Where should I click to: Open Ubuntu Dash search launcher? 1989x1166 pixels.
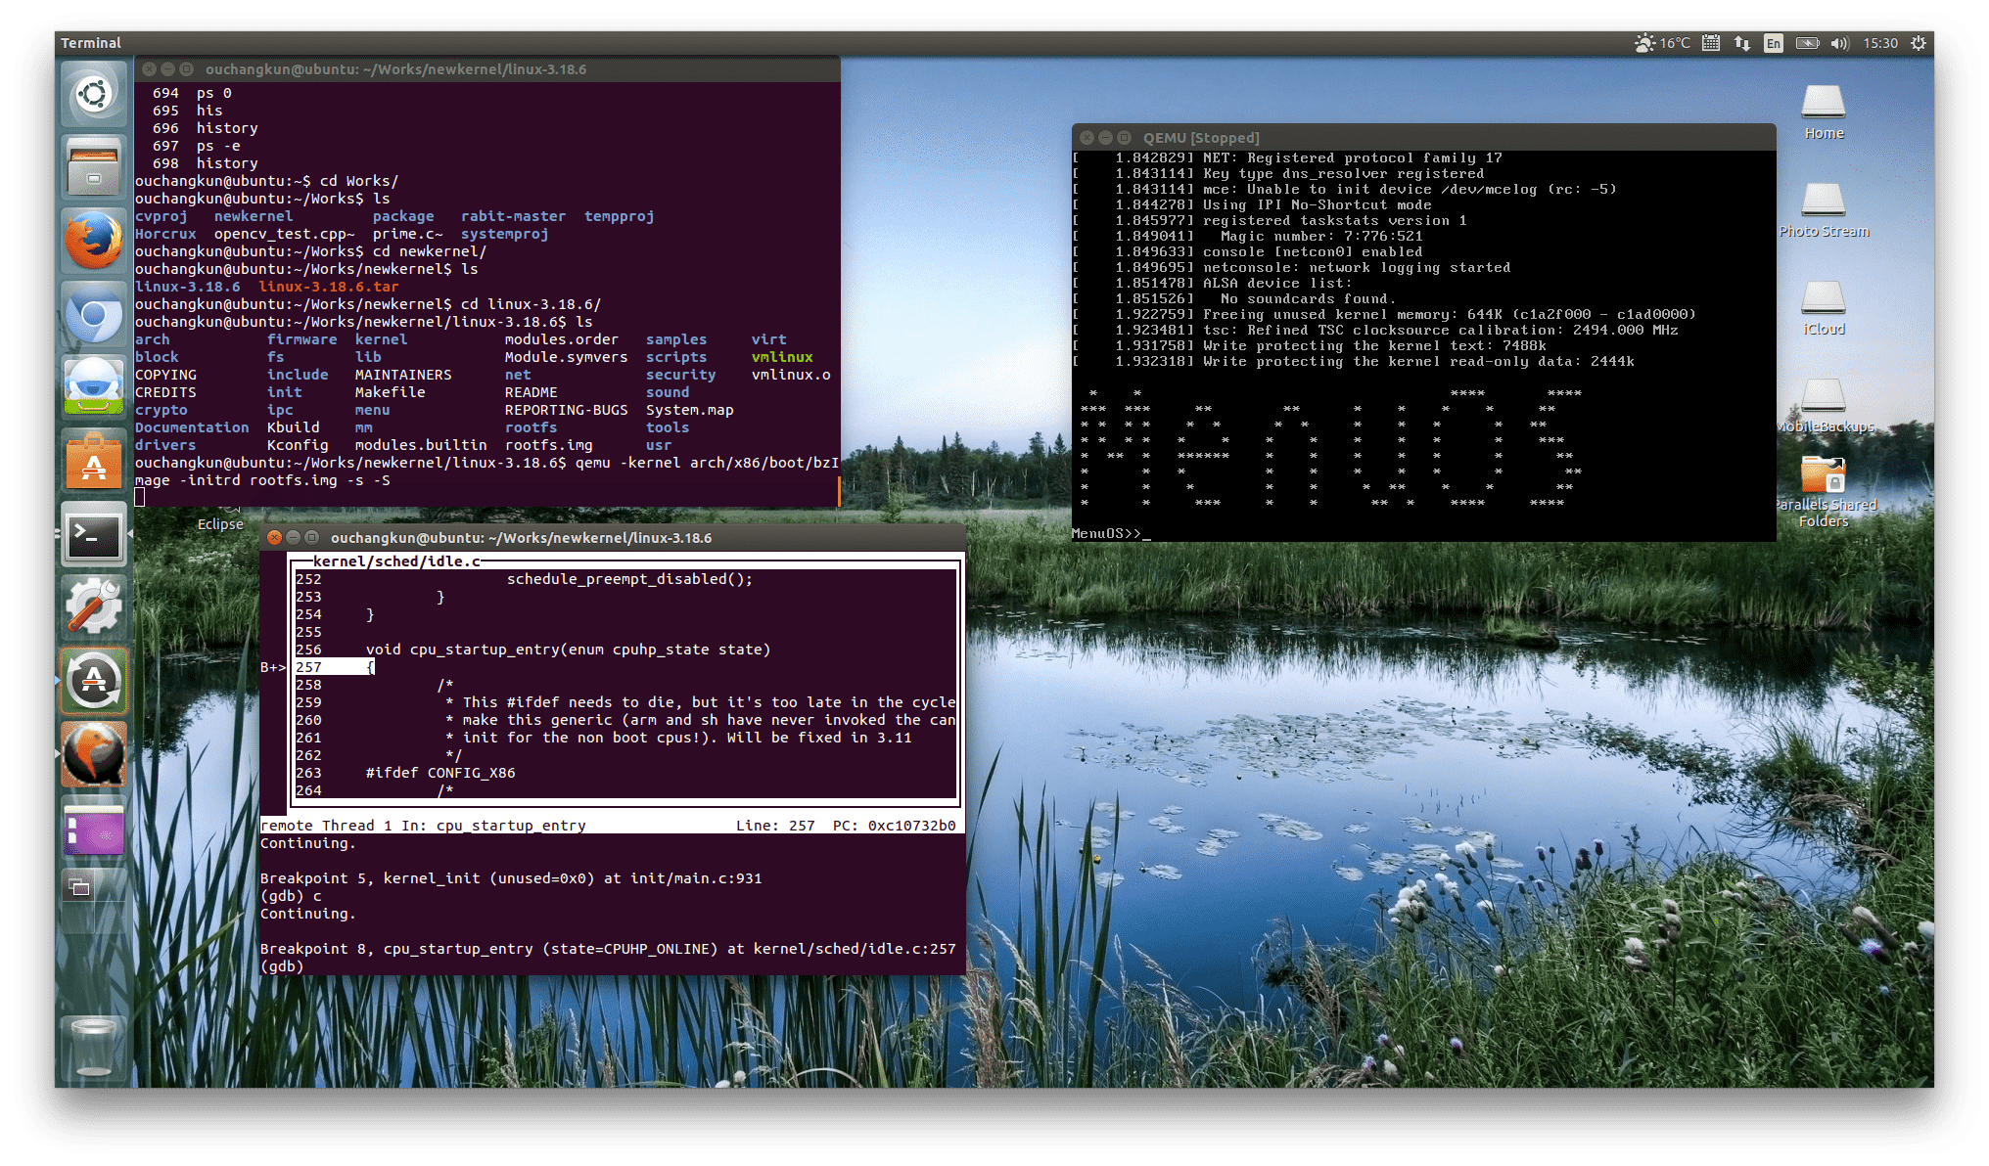coord(94,95)
